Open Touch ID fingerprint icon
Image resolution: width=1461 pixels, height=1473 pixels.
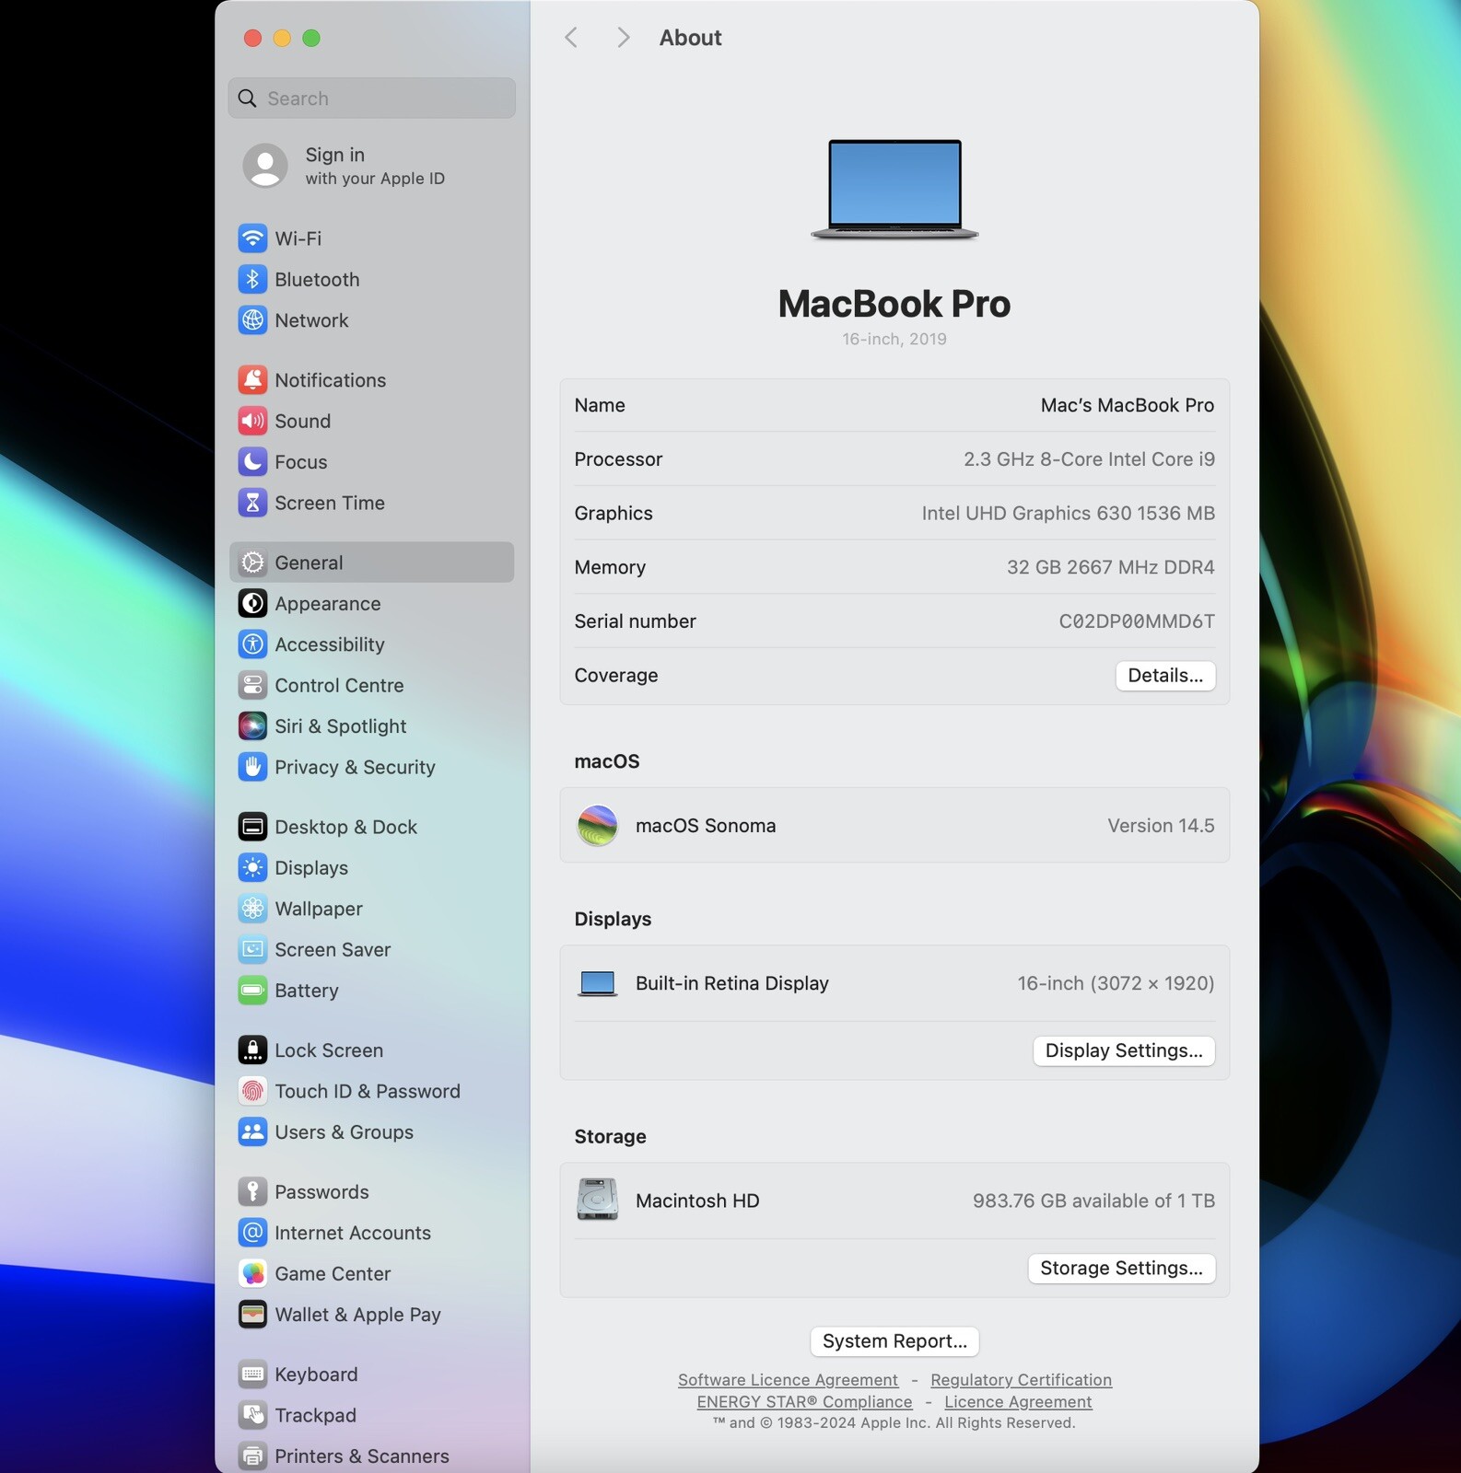click(252, 1091)
